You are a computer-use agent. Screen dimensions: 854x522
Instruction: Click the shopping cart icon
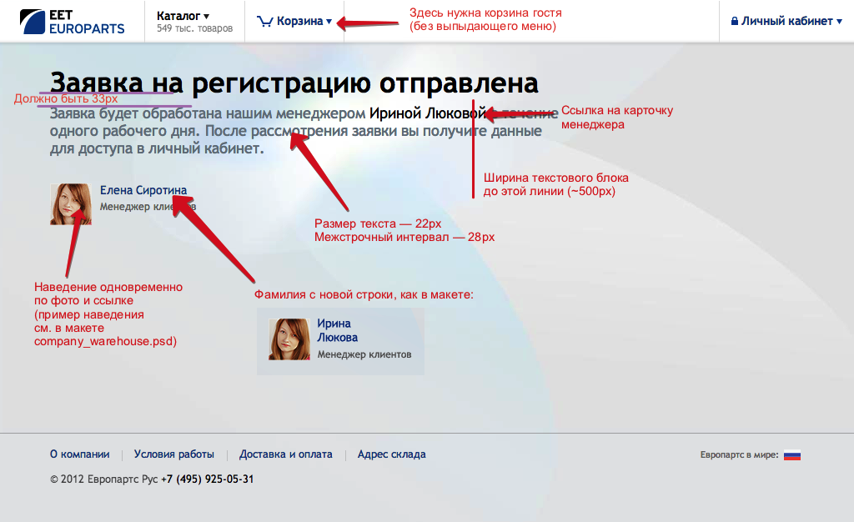pos(265,22)
